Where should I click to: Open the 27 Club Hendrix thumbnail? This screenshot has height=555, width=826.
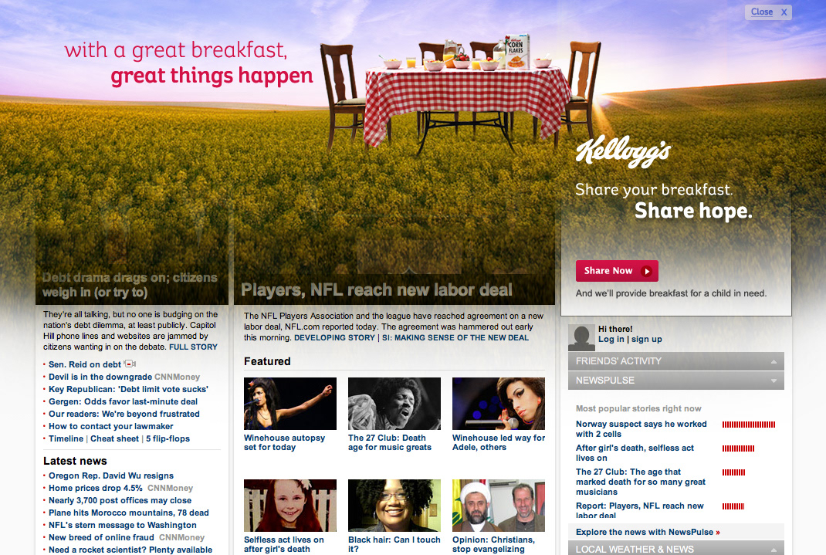click(394, 404)
